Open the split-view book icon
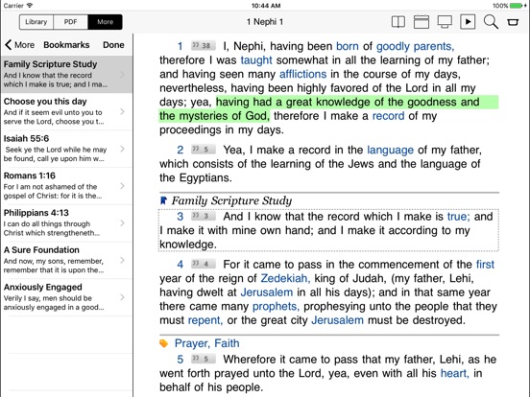Image resolution: width=530 pixels, height=397 pixels. coord(398,22)
